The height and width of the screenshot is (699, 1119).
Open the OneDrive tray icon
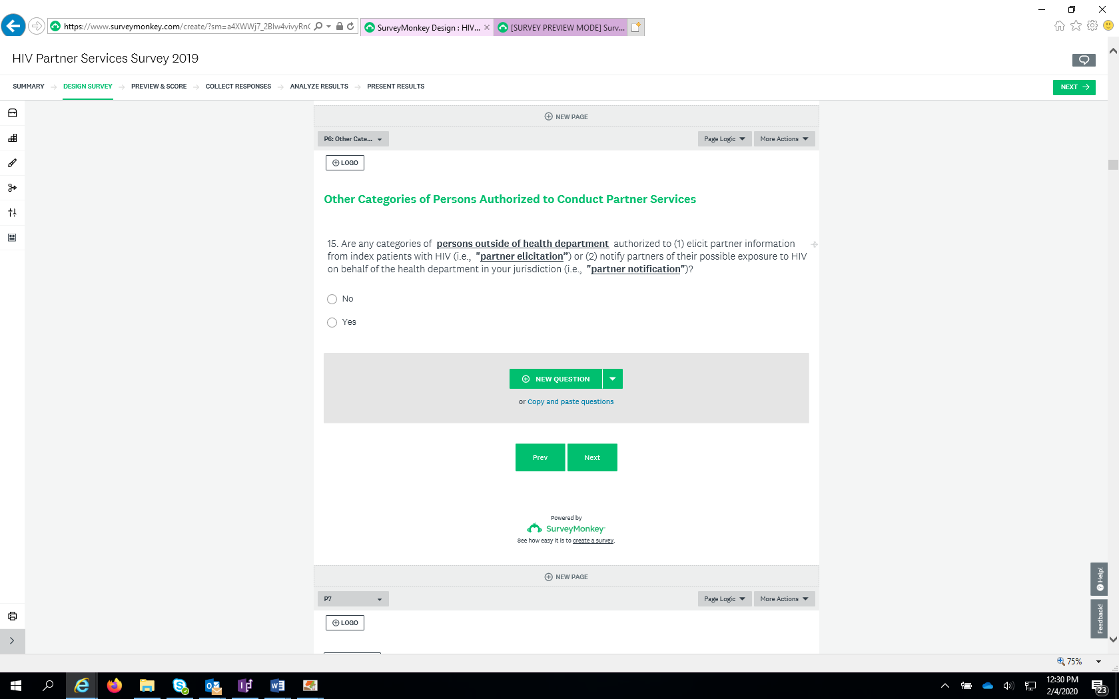point(988,686)
